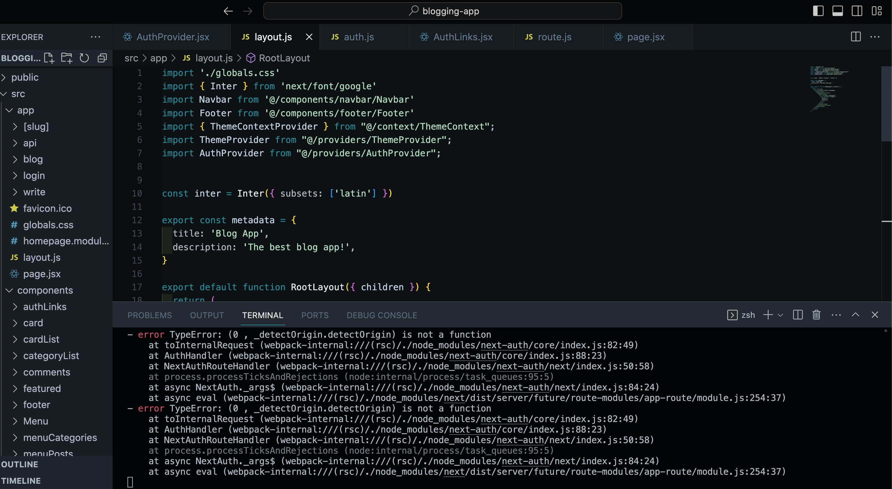Click RootLayout in the breadcrumb

pos(284,58)
